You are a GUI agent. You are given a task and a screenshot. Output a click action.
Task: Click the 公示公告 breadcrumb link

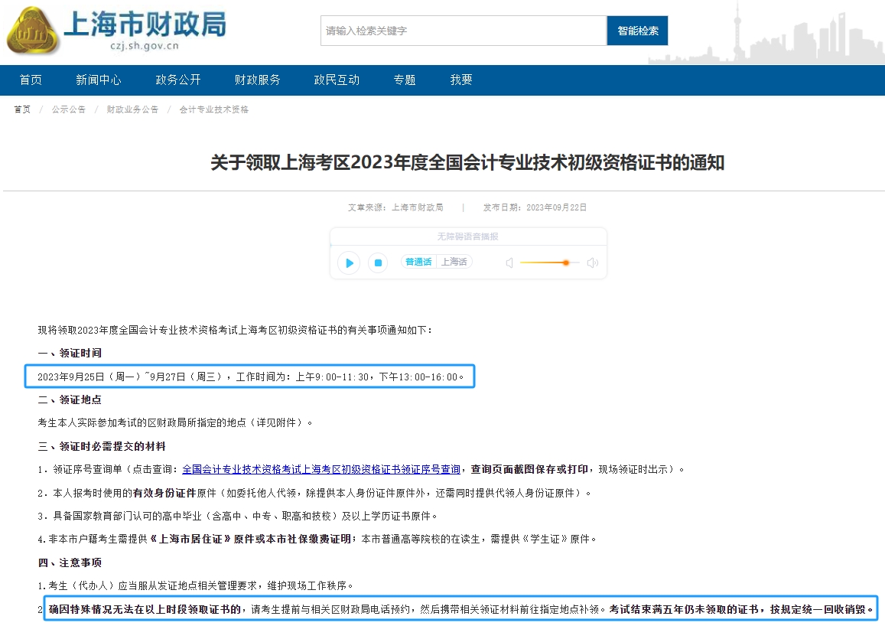pyautogui.click(x=68, y=109)
